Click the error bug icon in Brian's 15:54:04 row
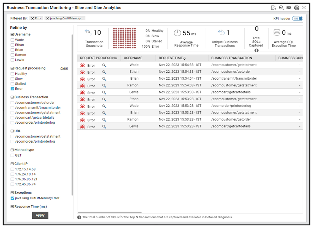The width and height of the screenshot is (313, 228). coord(82,79)
